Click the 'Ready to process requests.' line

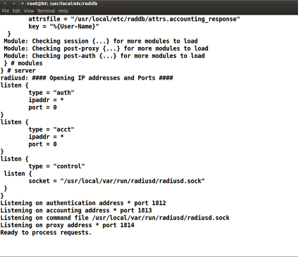click(x=46, y=233)
